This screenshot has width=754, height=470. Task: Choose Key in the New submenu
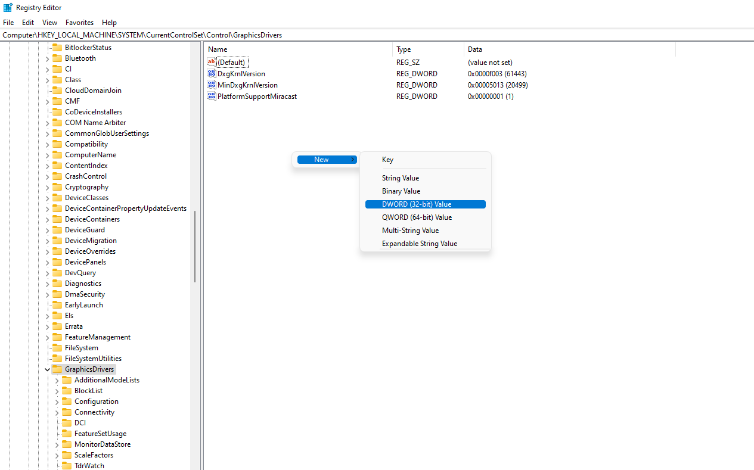pyautogui.click(x=426, y=160)
